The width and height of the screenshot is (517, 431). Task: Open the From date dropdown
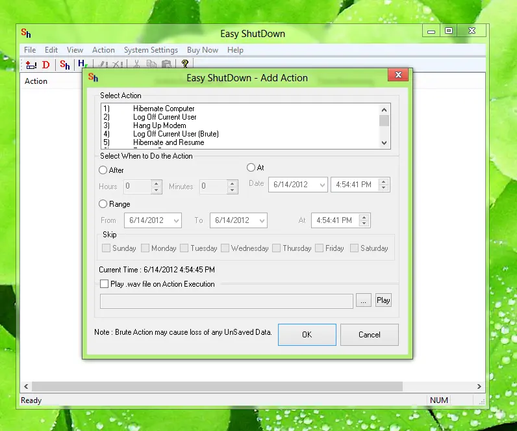(176, 220)
